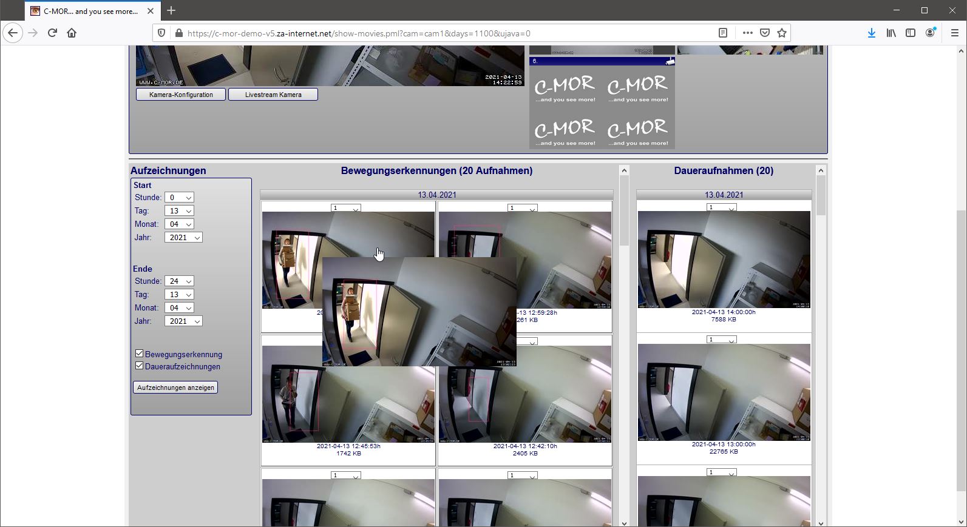The height and width of the screenshot is (527, 967).
Task: Open the downloads panel
Action: click(x=872, y=33)
